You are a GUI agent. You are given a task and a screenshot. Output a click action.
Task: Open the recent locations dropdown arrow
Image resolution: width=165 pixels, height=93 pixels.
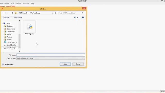click(x=10, y=13)
